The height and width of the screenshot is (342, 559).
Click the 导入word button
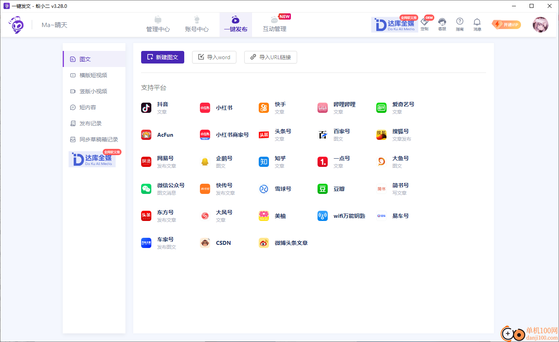point(214,57)
